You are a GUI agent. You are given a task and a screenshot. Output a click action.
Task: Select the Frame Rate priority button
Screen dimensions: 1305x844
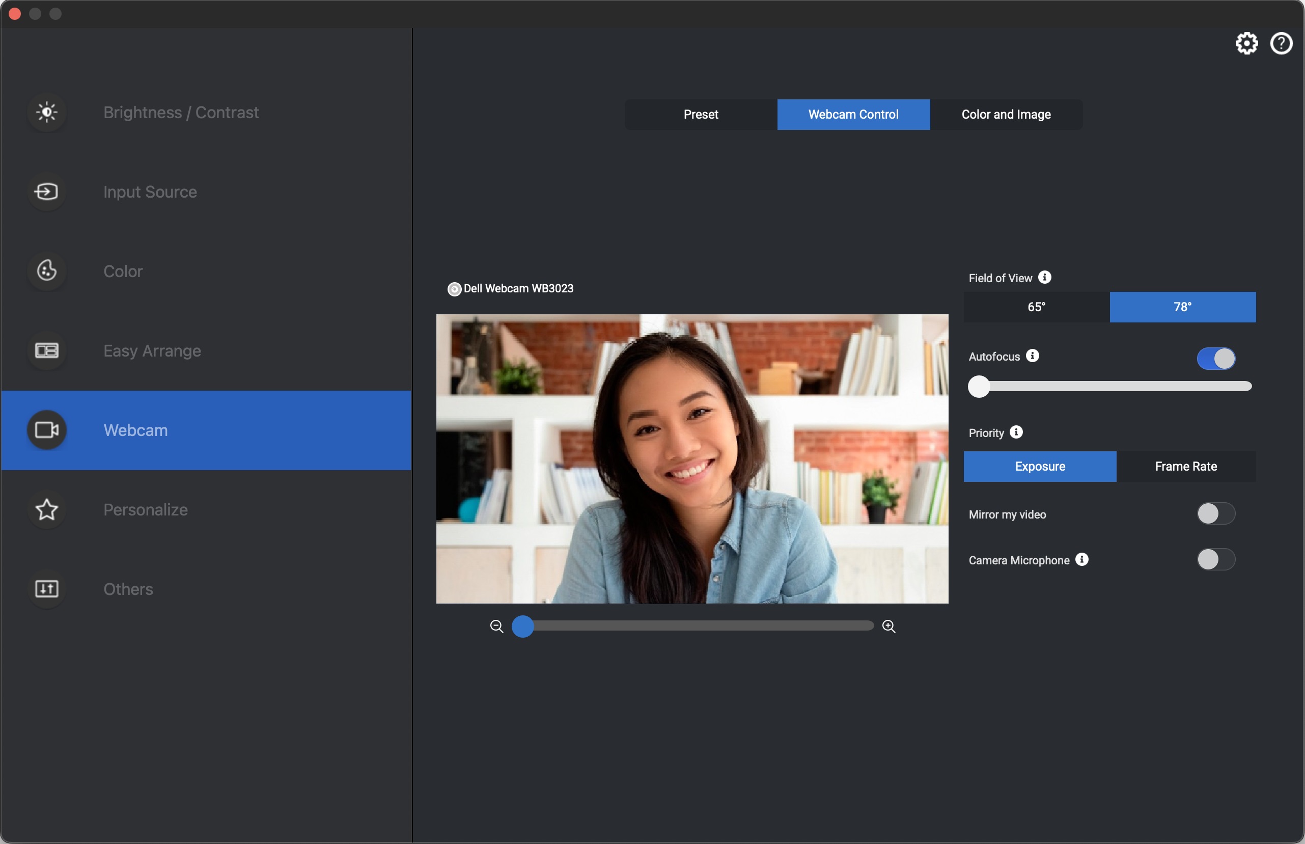coord(1185,466)
